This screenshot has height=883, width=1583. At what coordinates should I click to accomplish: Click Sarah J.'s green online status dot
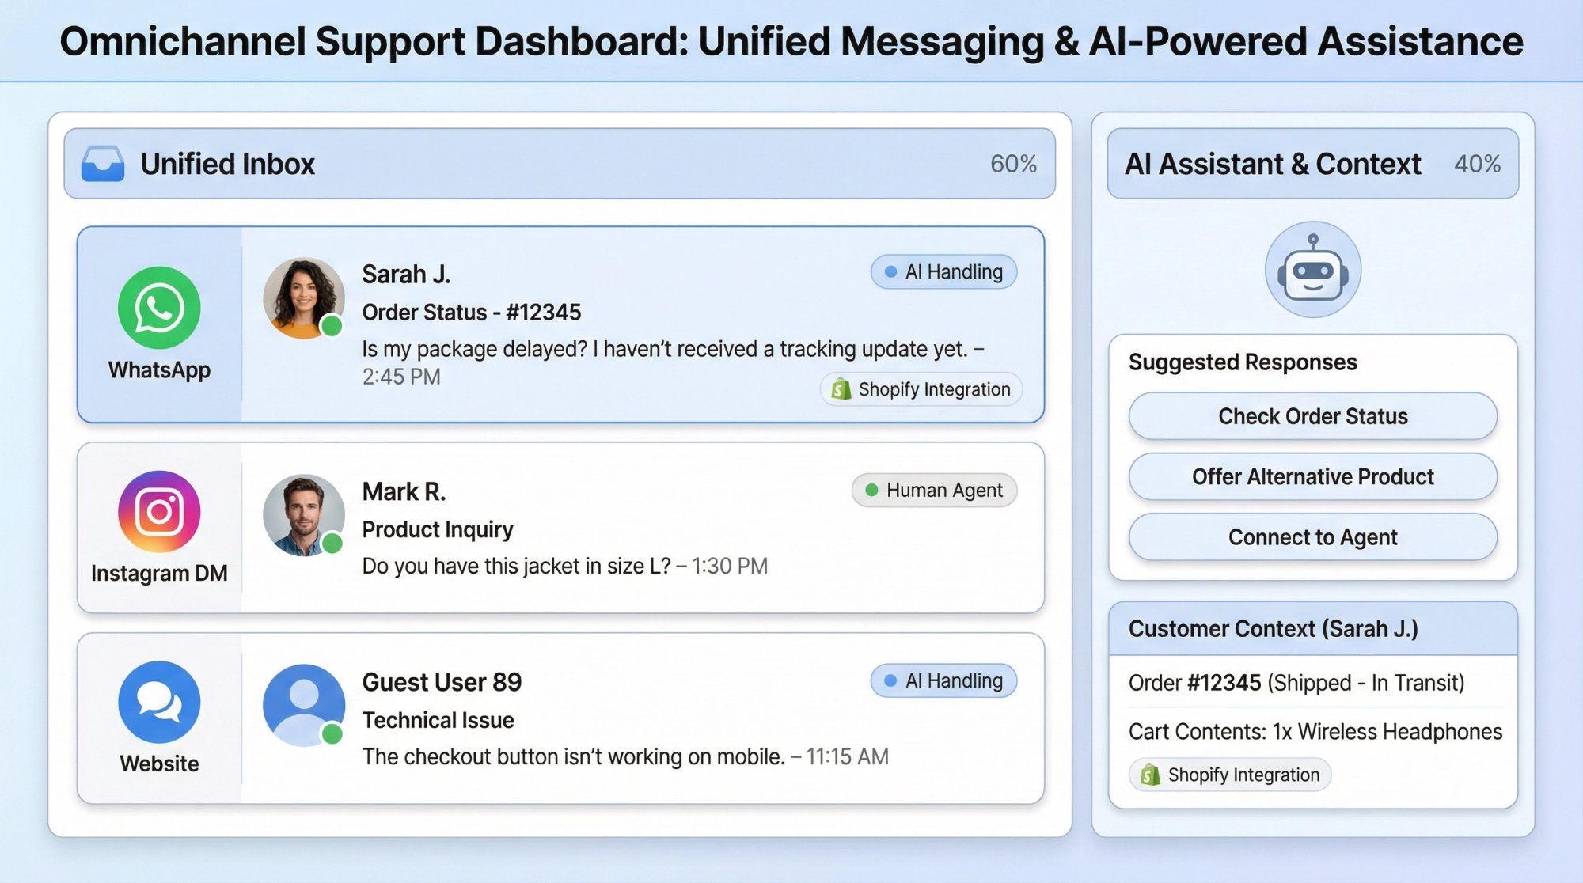point(332,325)
